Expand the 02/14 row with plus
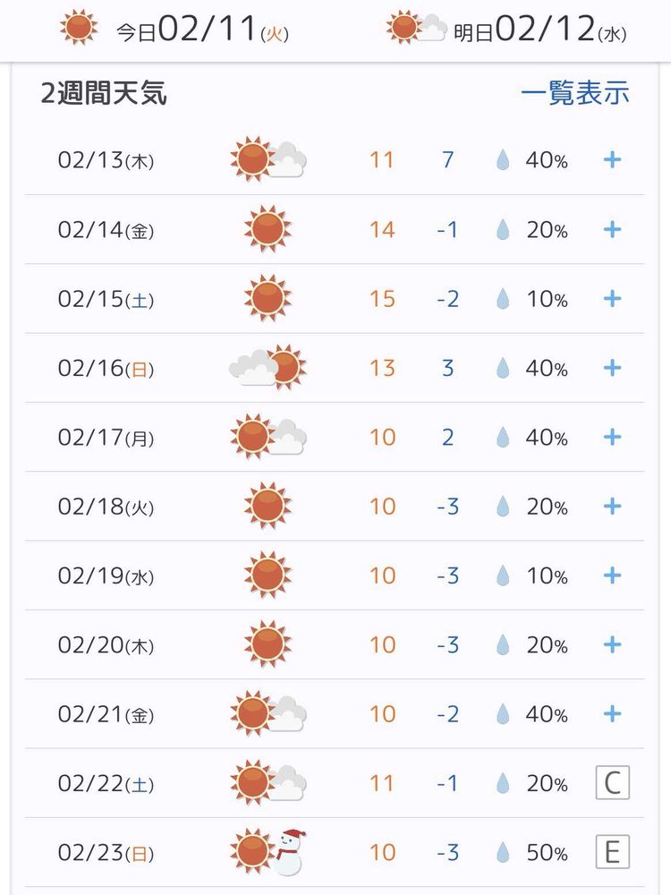The width and height of the screenshot is (671, 895). (x=612, y=230)
